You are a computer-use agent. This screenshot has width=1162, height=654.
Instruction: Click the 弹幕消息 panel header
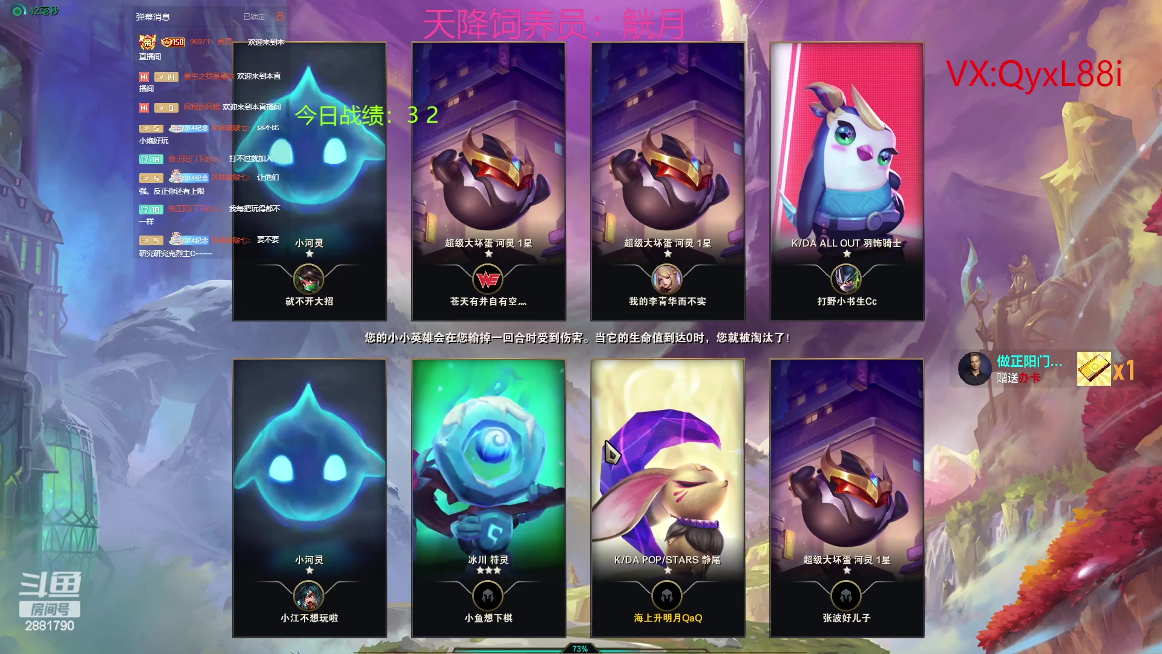[153, 17]
